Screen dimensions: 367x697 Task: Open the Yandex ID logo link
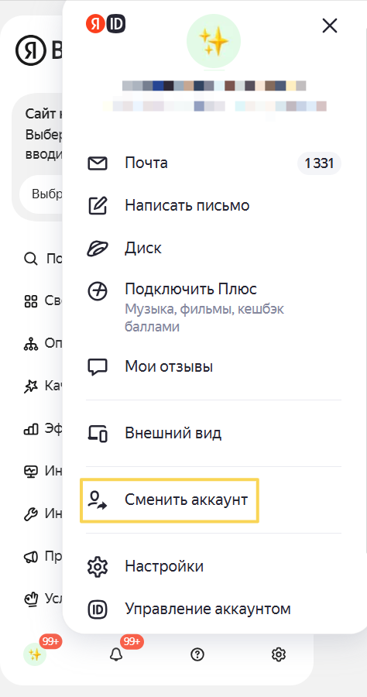[106, 23]
